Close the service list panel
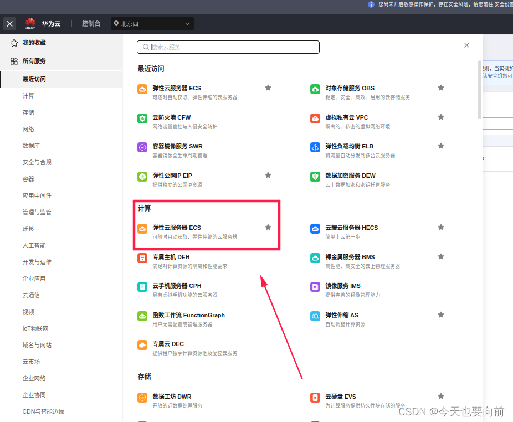513x422 pixels. (466, 45)
